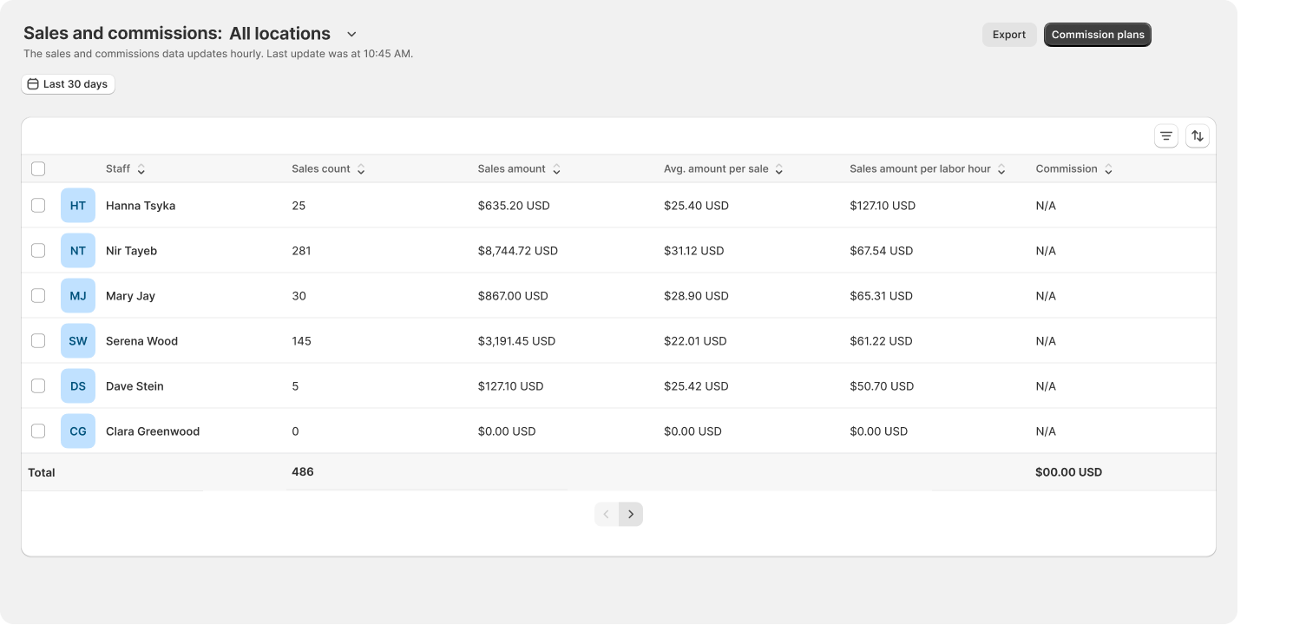The height and width of the screenshot is (625, 1293).
Task: Open the table filter icon
Action: [1166, 136]
